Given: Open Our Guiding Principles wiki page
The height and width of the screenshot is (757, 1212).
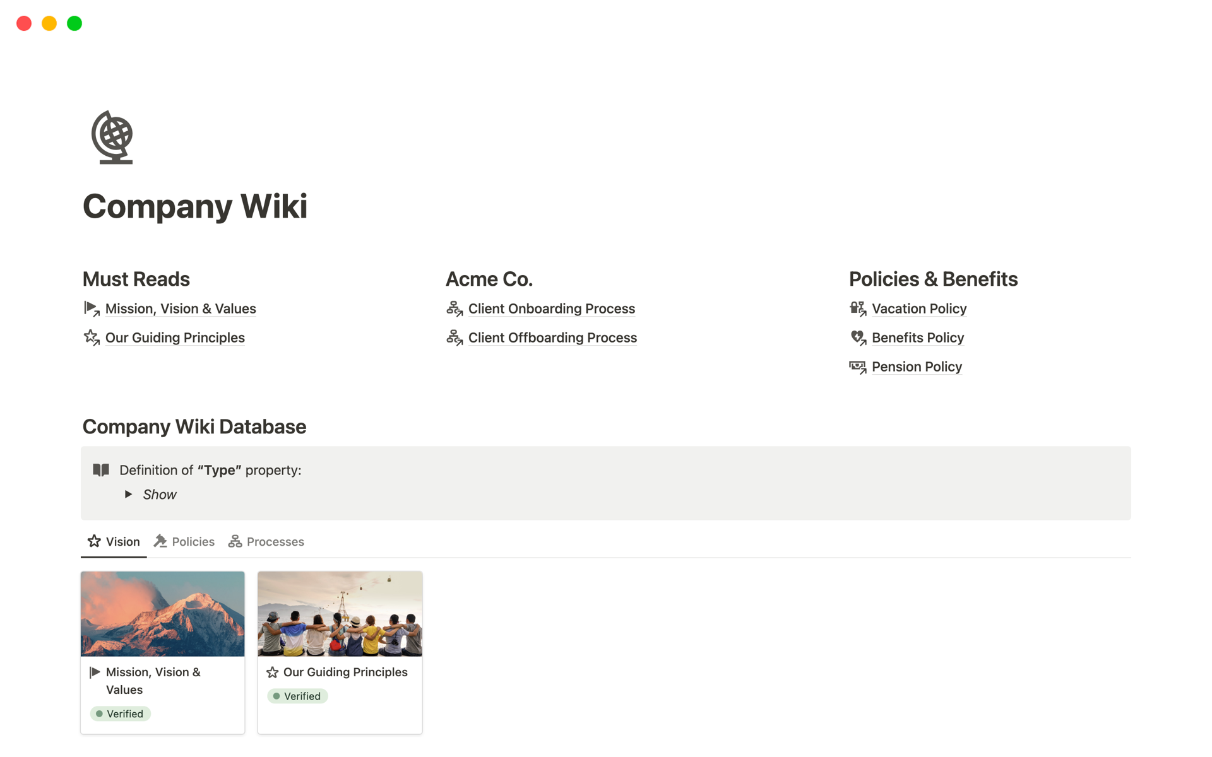Looking at the screenshot, I should click(174, 337).
